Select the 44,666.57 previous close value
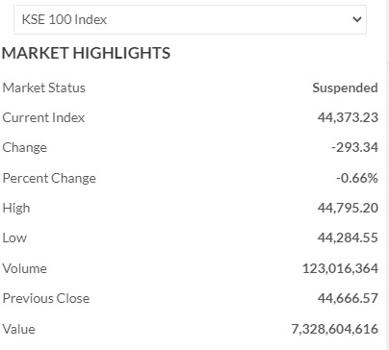Image resolution: width=389 pixels, height=350 pixels. (x=348, y=299)
